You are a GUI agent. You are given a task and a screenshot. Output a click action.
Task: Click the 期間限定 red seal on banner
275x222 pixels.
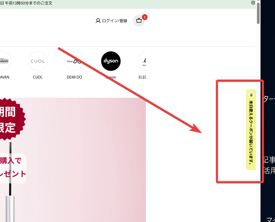coord(11,119)
